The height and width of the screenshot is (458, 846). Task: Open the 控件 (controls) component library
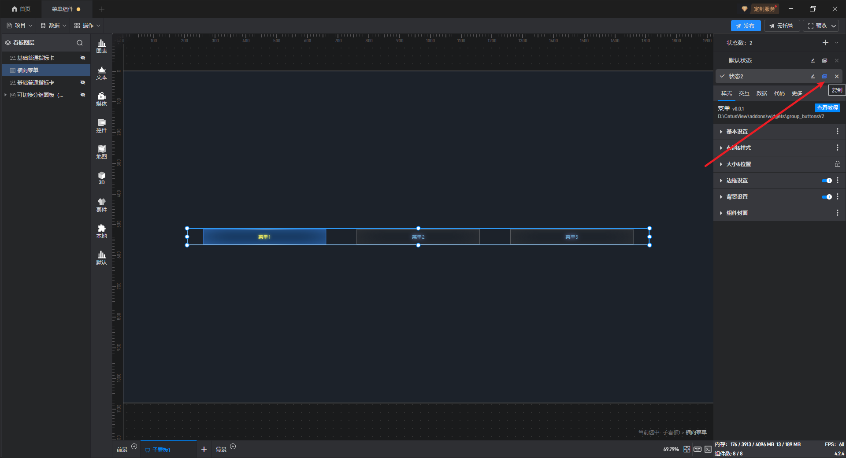coord(101,126)
